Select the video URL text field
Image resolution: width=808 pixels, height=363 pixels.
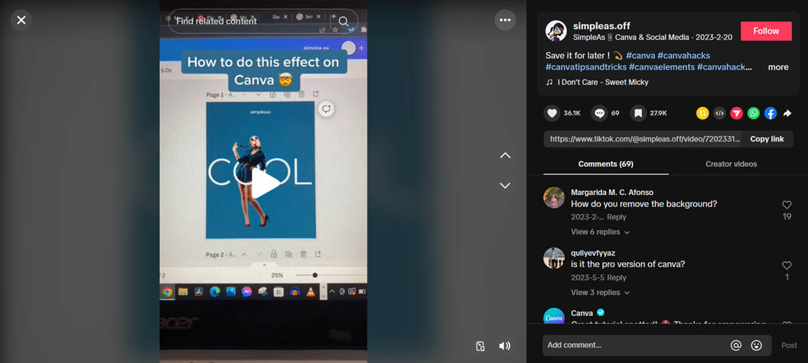[643, 139]
